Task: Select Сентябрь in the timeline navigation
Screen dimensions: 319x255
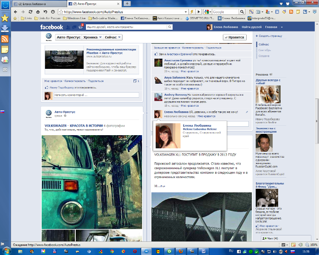Action: click(x=264, y=50)
